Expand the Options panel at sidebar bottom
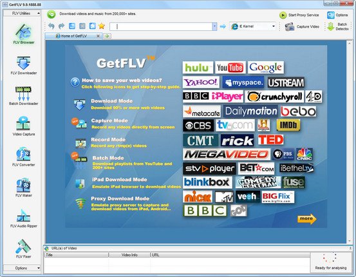This screenshot has height=277, width=356. click(x=22, y=268)
